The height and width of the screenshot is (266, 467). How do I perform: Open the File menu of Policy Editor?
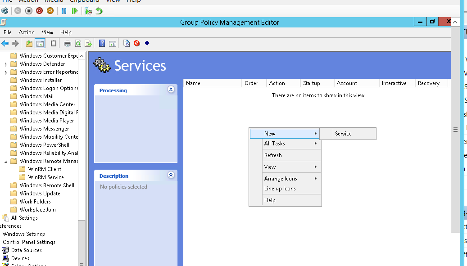click(x=8, y=32)
